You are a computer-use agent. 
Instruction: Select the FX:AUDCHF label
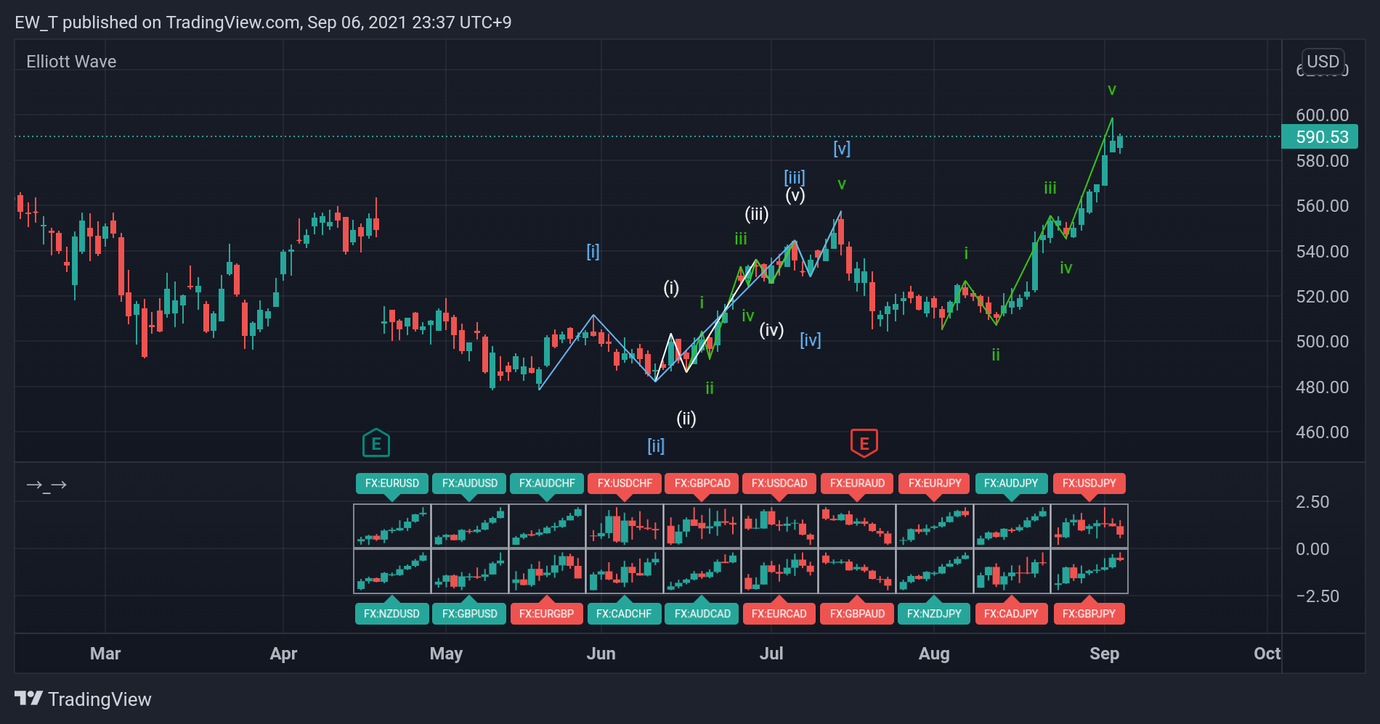click(547, 483)
